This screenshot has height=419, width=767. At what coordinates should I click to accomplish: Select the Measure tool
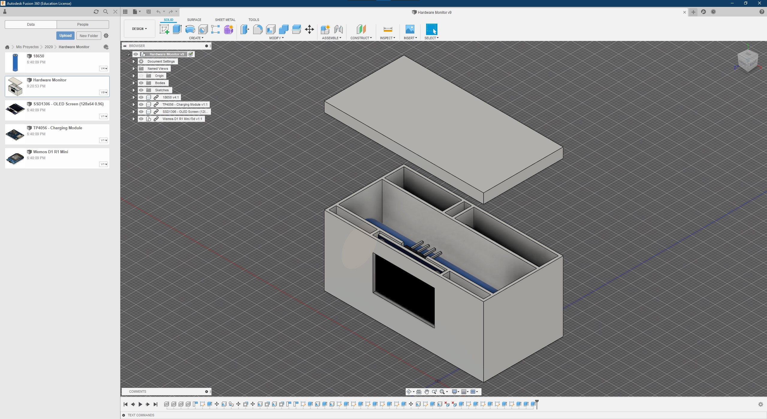[388, 29]
